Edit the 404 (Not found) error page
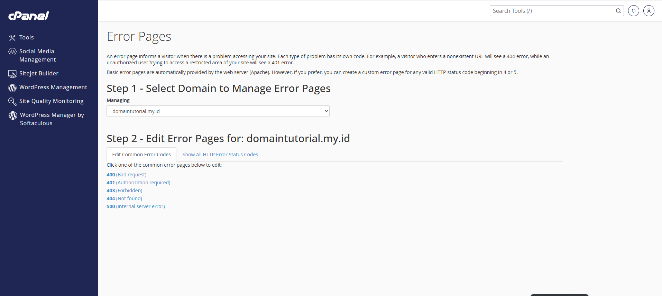 (125, 198)
